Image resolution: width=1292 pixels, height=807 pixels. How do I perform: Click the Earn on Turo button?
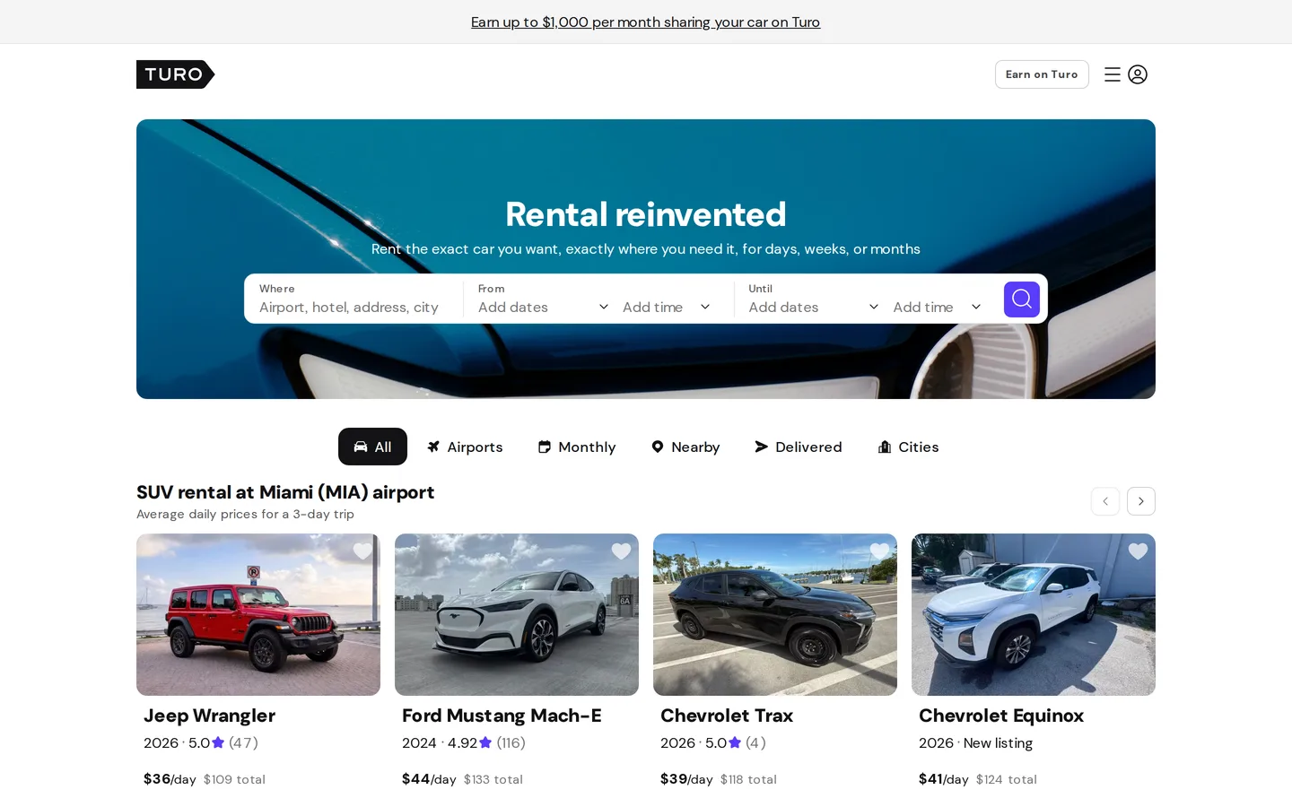[1042, 74]
